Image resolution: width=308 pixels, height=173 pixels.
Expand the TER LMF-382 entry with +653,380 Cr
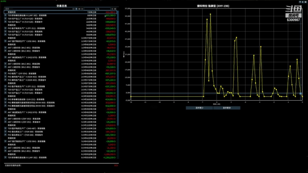[6, 15]
